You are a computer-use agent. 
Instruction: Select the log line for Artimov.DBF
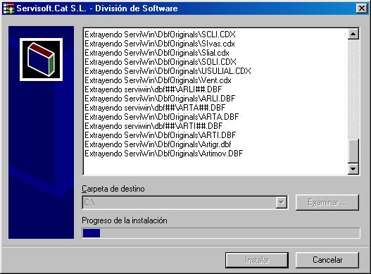click(x=164, y=154)
